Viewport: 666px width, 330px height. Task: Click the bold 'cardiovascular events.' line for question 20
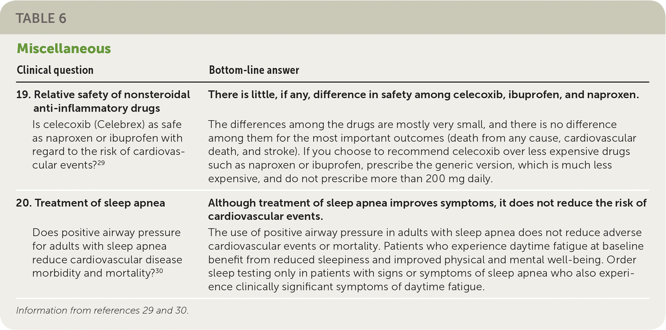pos(266,216)
